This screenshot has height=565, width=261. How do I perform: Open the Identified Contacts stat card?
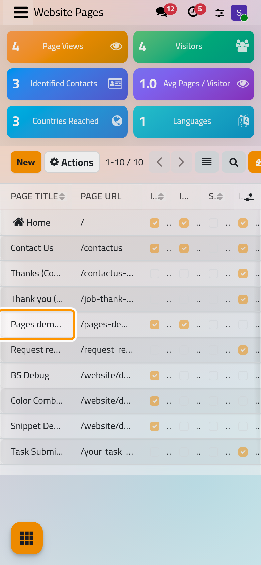coord(67,84)
